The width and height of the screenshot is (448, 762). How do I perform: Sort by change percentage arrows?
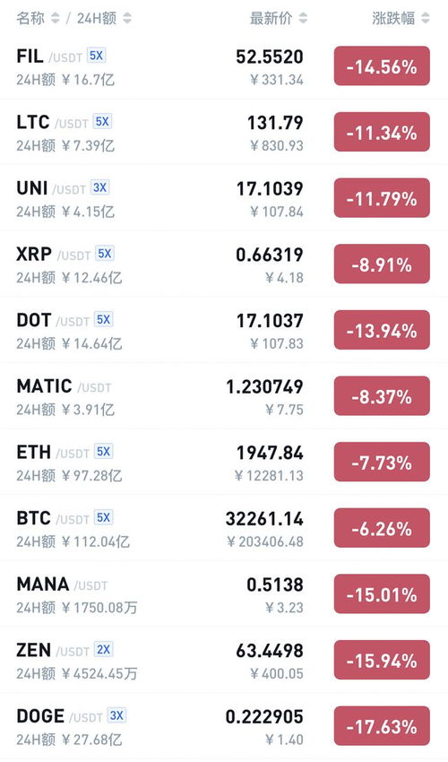click(x=426, y=19)
